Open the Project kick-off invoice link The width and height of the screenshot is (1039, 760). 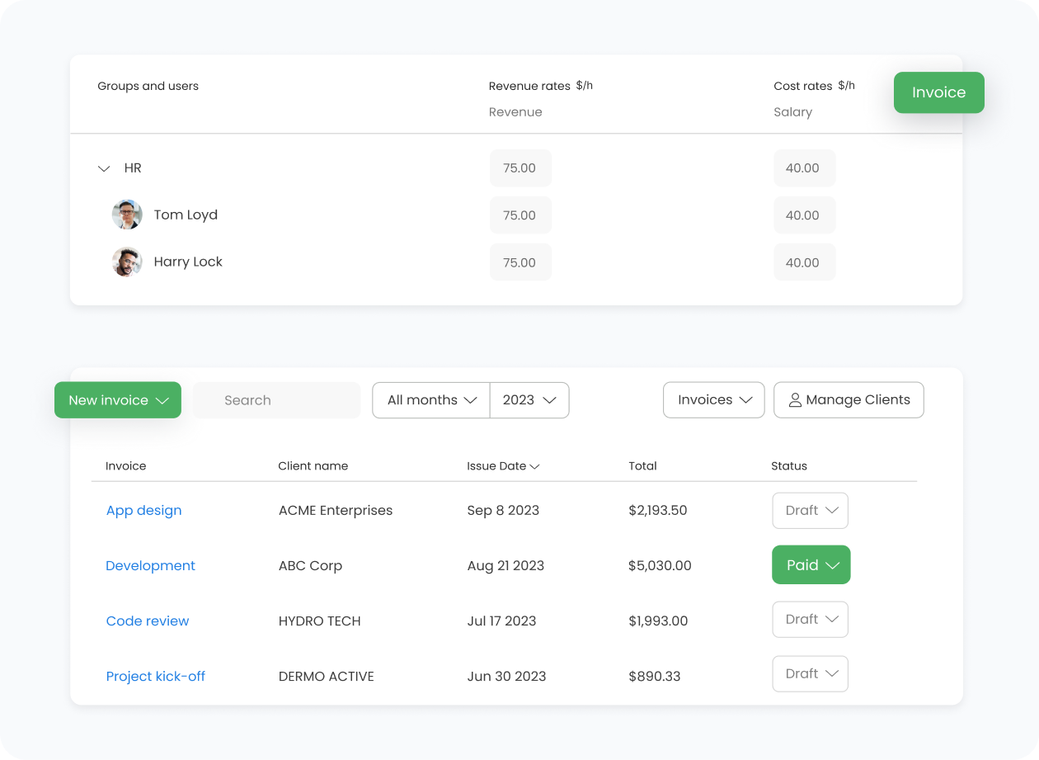tap(155, 676)
